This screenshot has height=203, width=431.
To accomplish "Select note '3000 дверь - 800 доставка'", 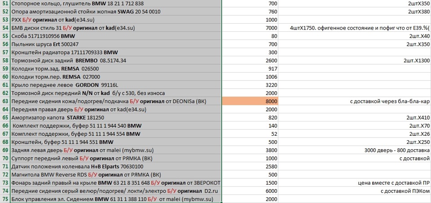I will coord(355,150).
